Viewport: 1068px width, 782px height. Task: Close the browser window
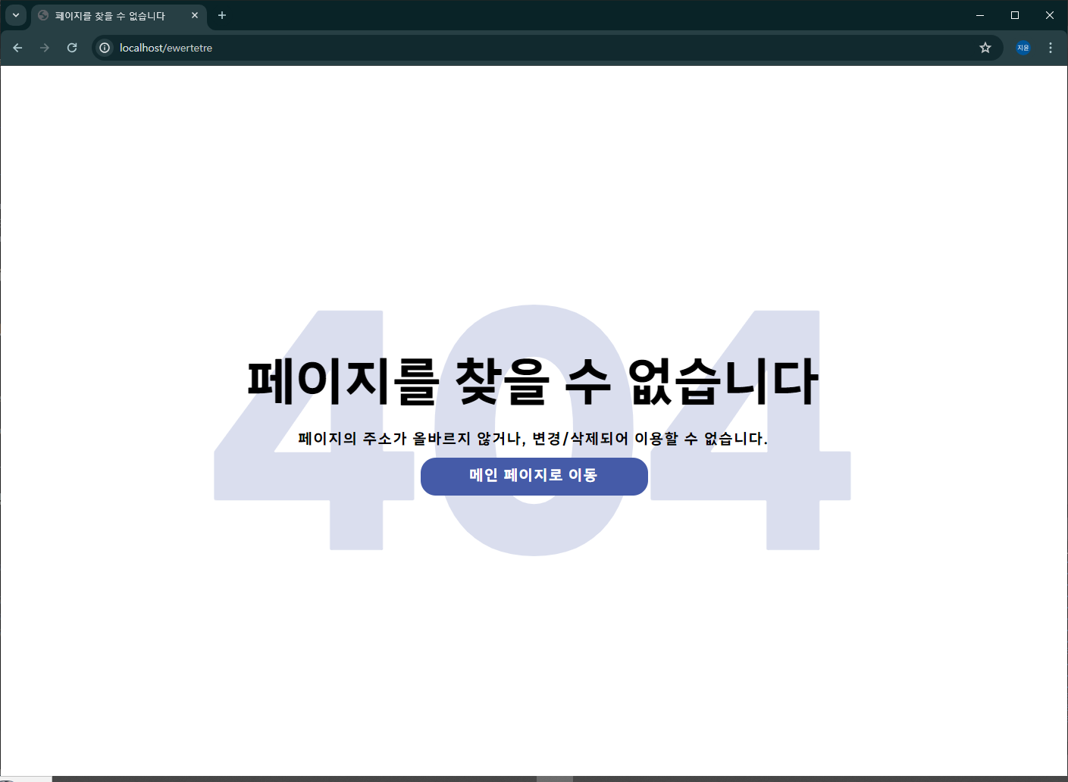1050,15
